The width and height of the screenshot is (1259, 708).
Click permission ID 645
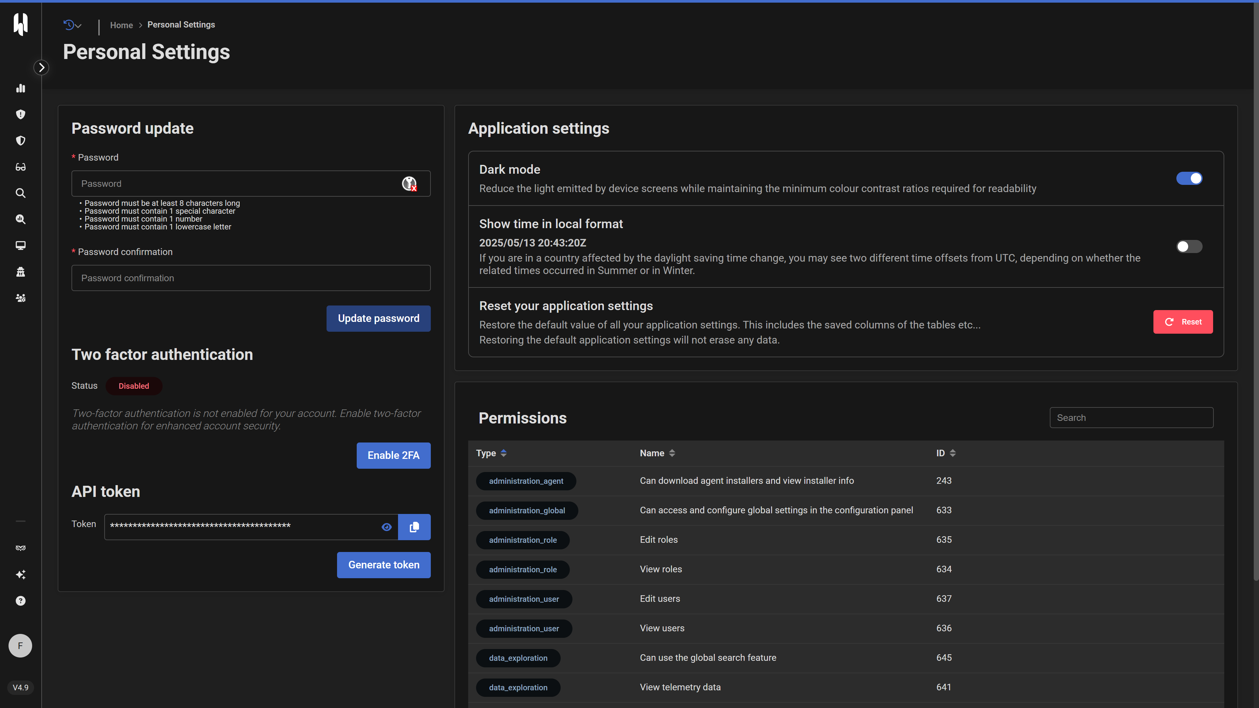pyautogui.click(x=944, y=658)
